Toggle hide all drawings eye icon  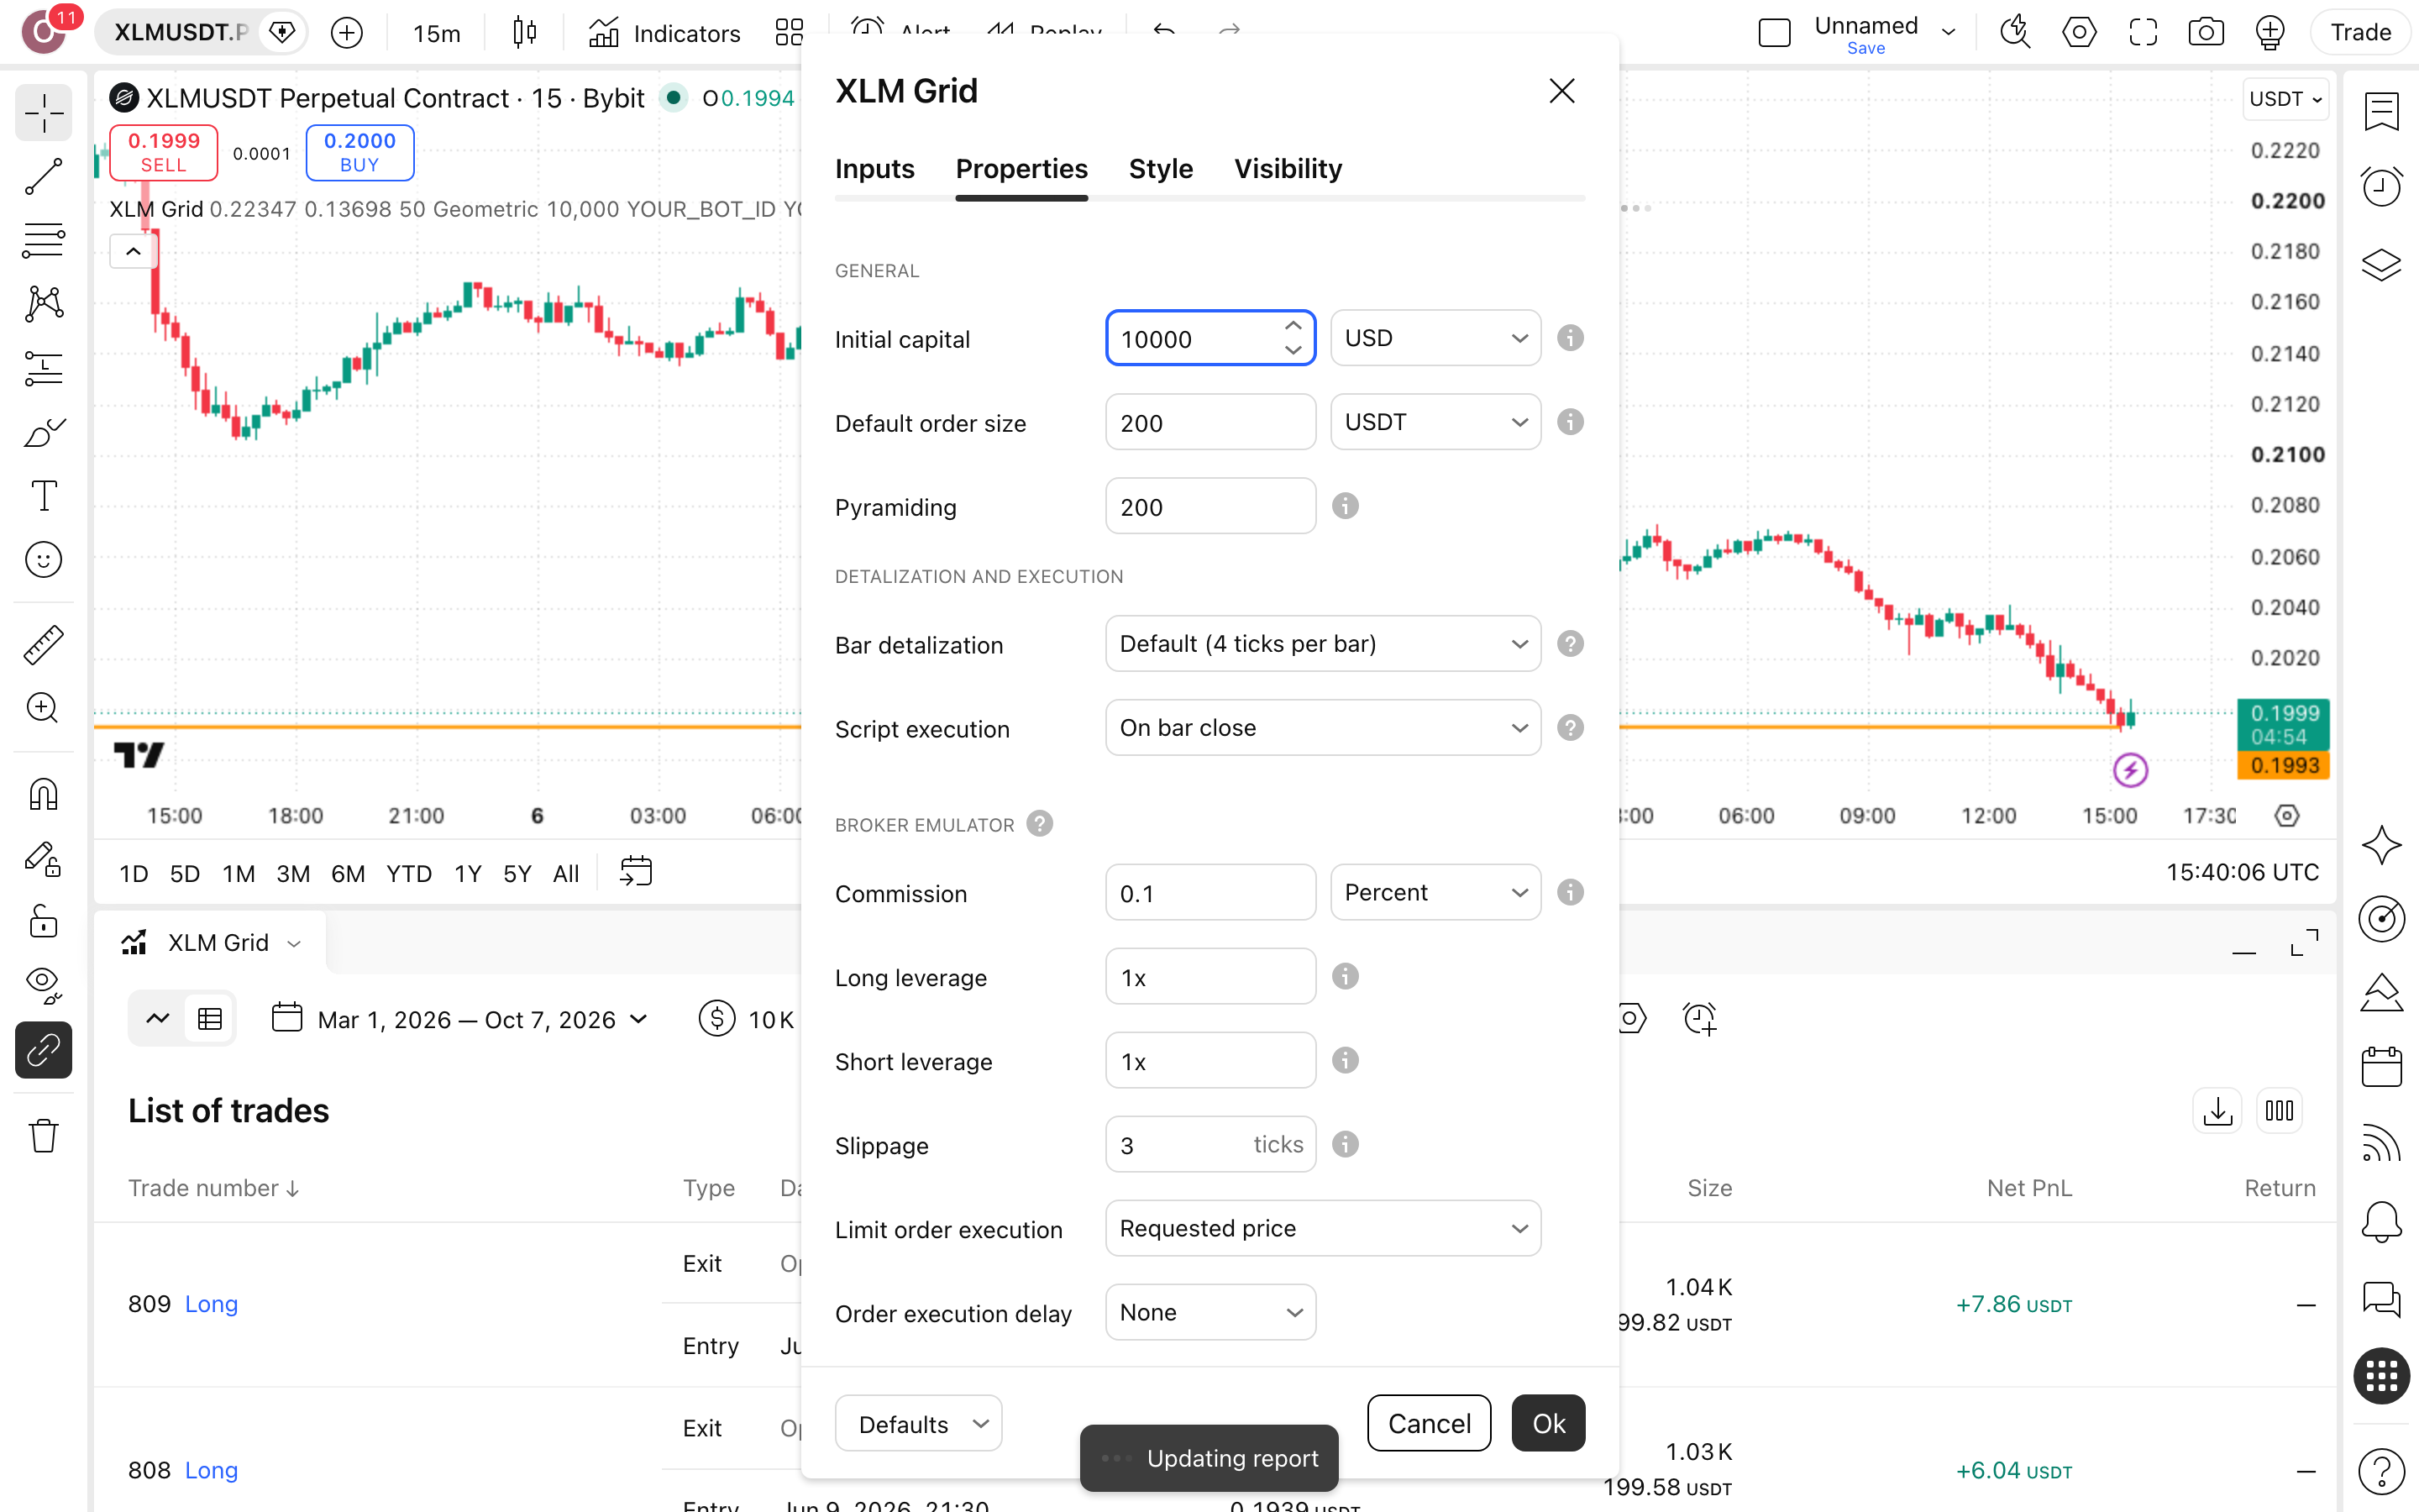pyautogui.click(x=43, y=985)
